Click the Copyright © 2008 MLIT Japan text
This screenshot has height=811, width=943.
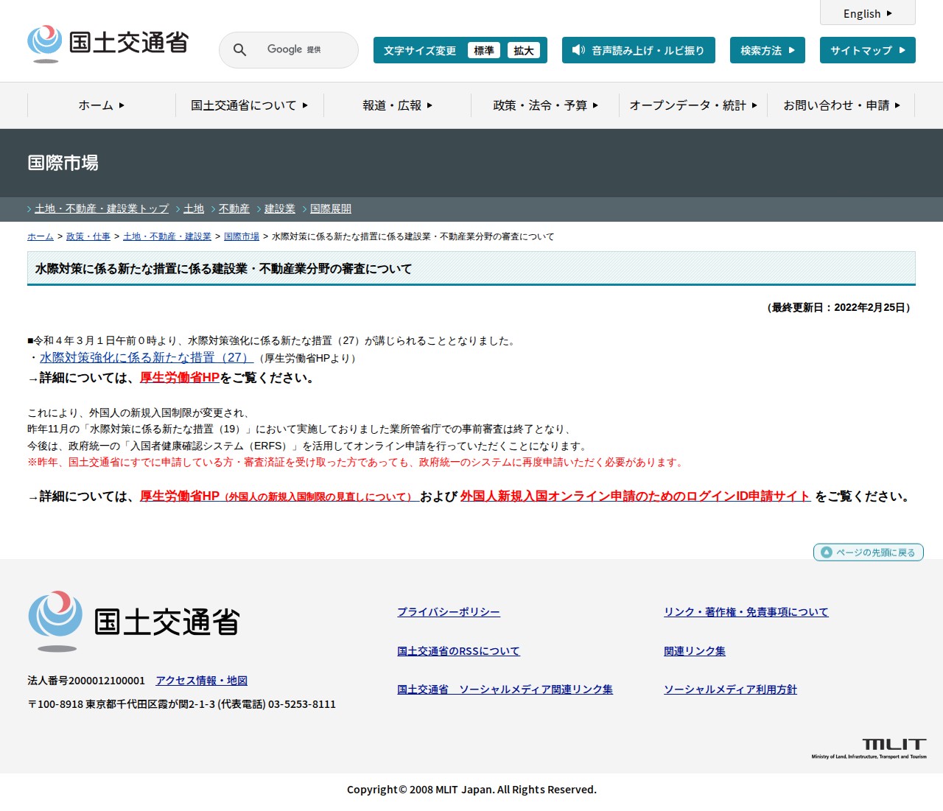point(471,790)
